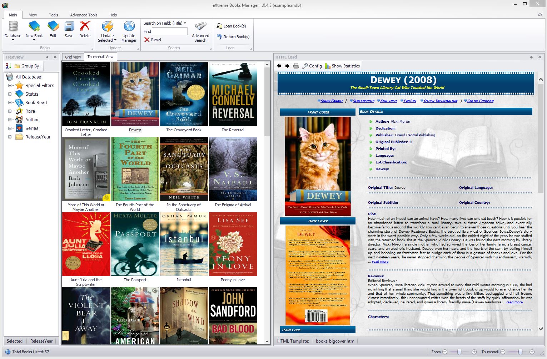Click read more link under Reviews
Screen dimensions: 547x359
coord(514,302)
